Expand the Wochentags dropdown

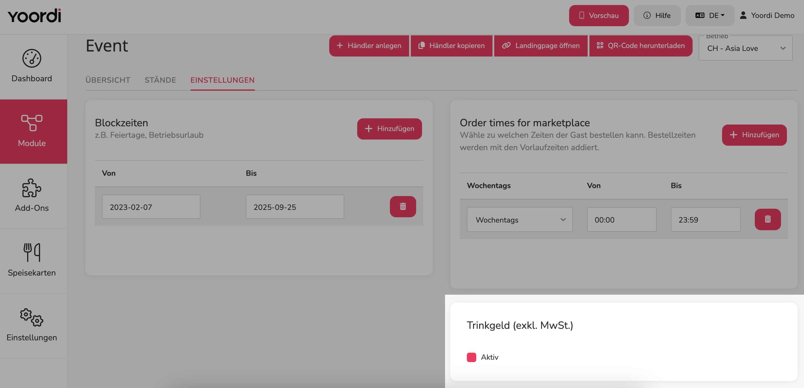[519, 220]
